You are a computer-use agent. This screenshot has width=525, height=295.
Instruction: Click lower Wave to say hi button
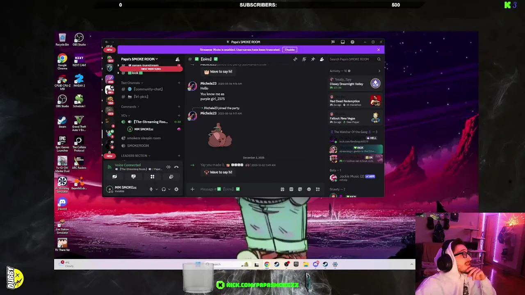point(218,172)
